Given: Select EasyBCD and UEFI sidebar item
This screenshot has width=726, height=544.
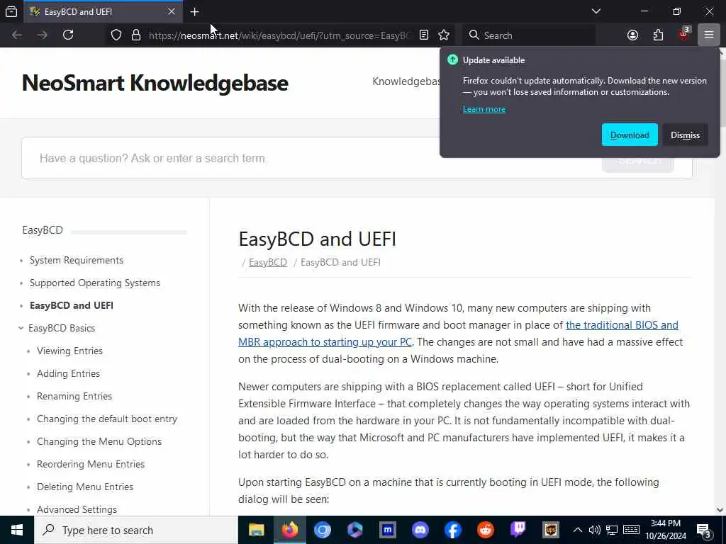Looking at the screenshot, I should pos(72,306).
